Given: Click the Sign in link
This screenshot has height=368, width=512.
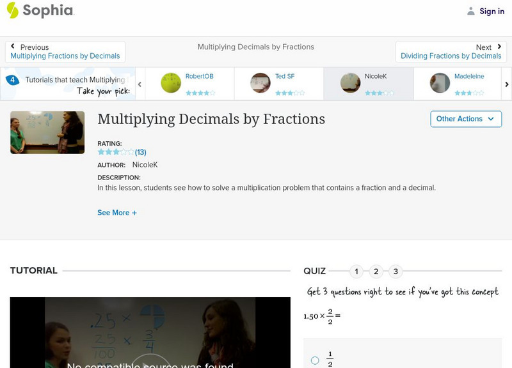Looking at the screenshot, I should click(492, 11).
